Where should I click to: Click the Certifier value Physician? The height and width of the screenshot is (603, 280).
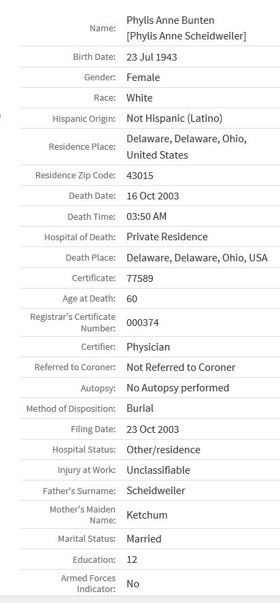pyautogui.click(x=148, y=347)
